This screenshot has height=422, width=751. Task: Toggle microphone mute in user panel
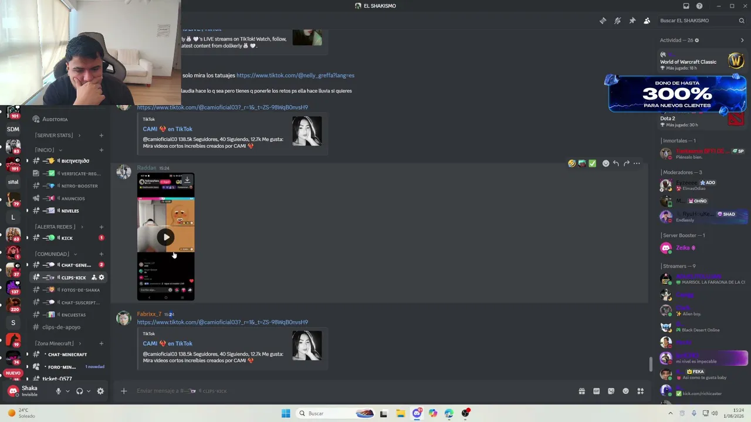tap(58, 391)
